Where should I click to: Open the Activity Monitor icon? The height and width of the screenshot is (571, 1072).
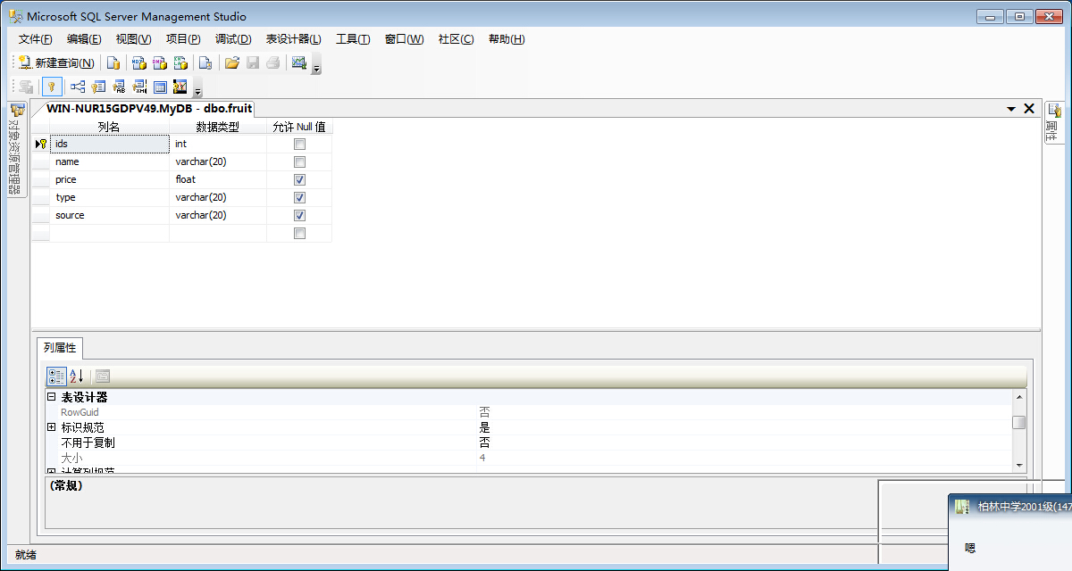tap(299, 62)
